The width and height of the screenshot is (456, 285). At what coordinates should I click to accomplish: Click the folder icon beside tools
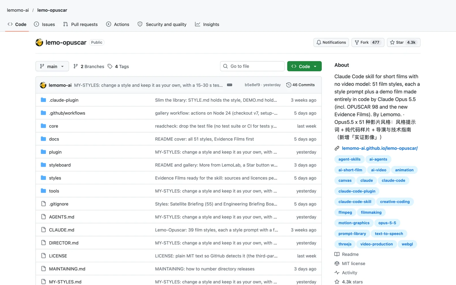(43, 191)
